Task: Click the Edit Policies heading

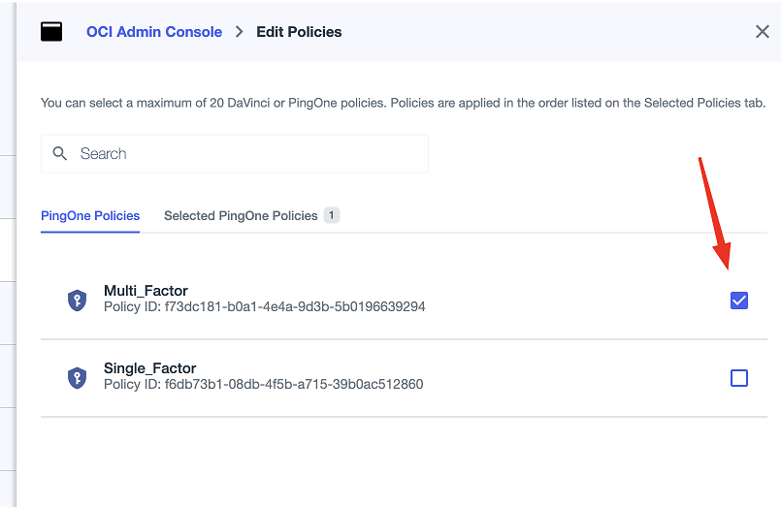Action: (x=299, y=32)
